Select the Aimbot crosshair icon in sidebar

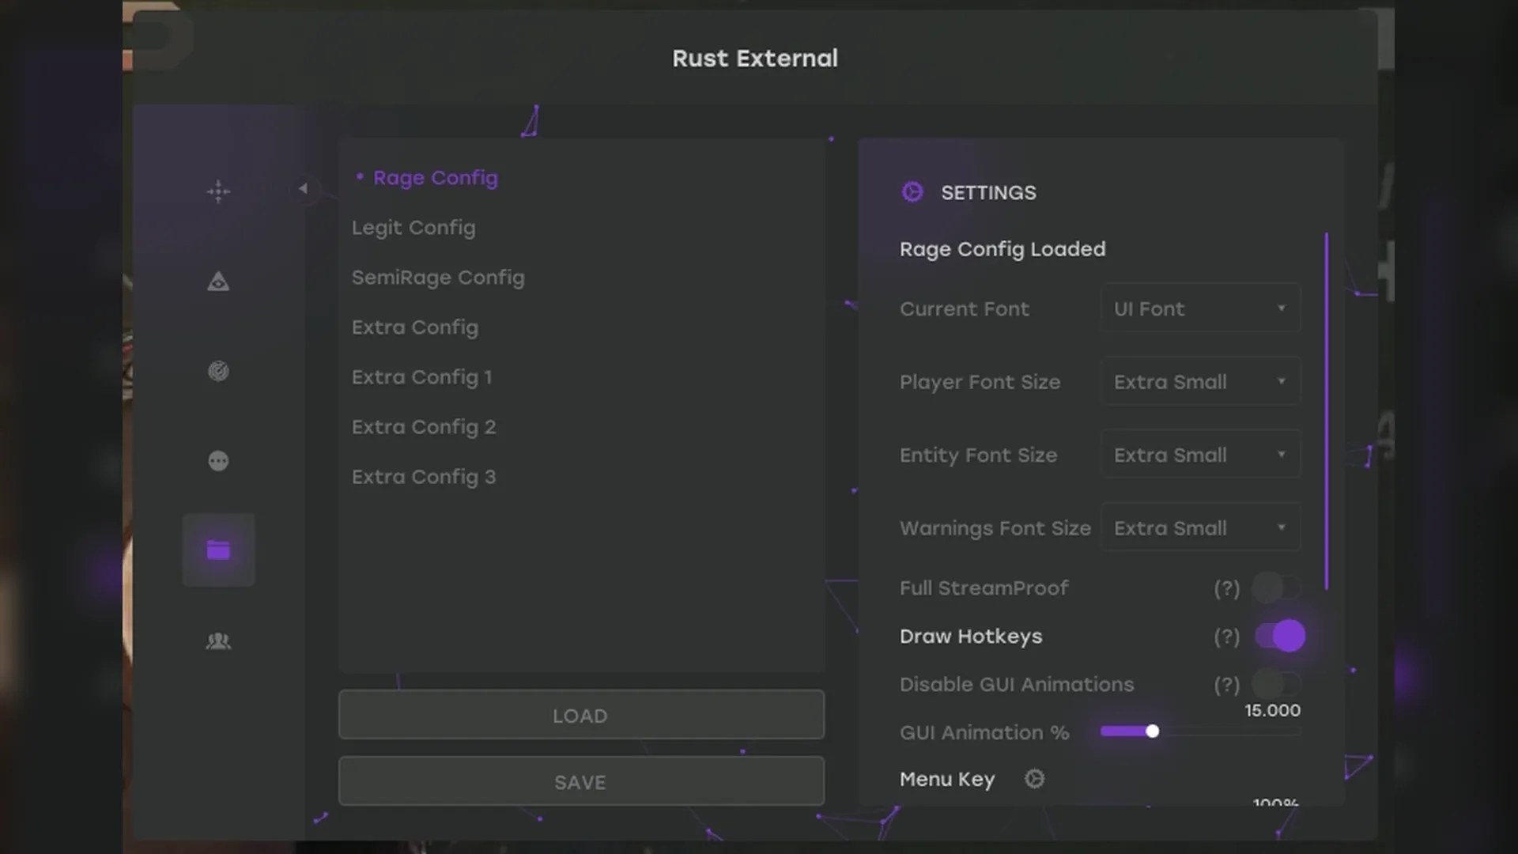[x=218, y=191]
